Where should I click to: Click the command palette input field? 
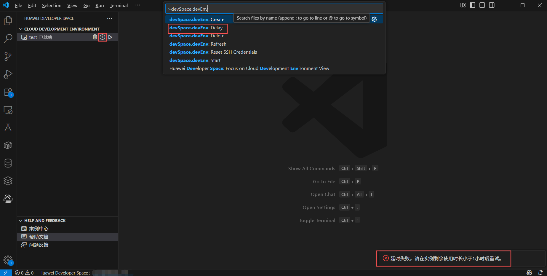[x=274, y=9]
